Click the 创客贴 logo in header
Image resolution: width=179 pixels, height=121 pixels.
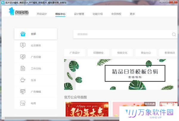click(x=18, y=11)
